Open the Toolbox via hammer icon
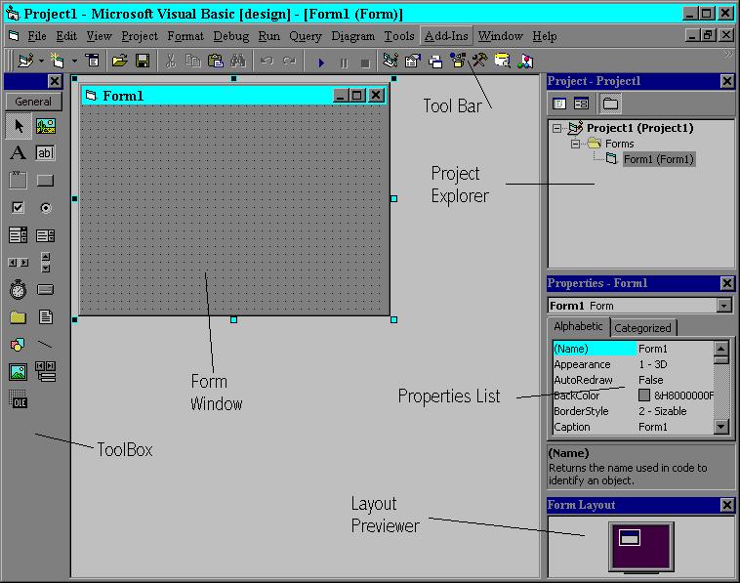The image size is (740, 583). (480, 61)
